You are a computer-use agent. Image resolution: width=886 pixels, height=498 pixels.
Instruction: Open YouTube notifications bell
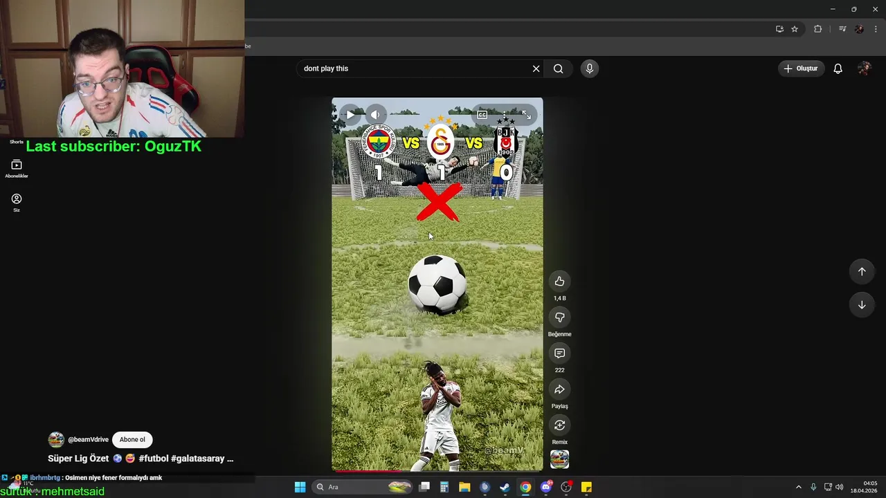[x=838, y=68]
